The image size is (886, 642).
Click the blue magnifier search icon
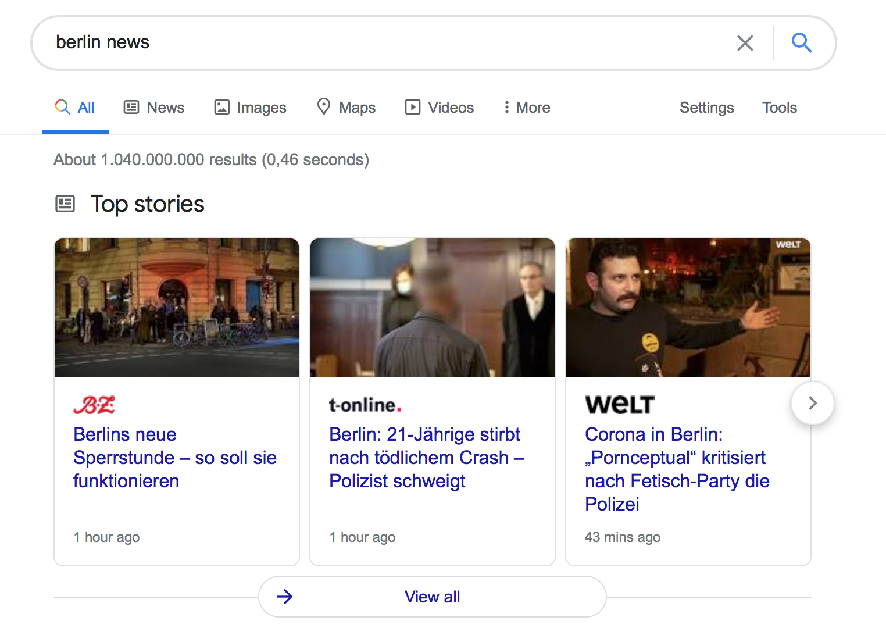tap(802, 42)
